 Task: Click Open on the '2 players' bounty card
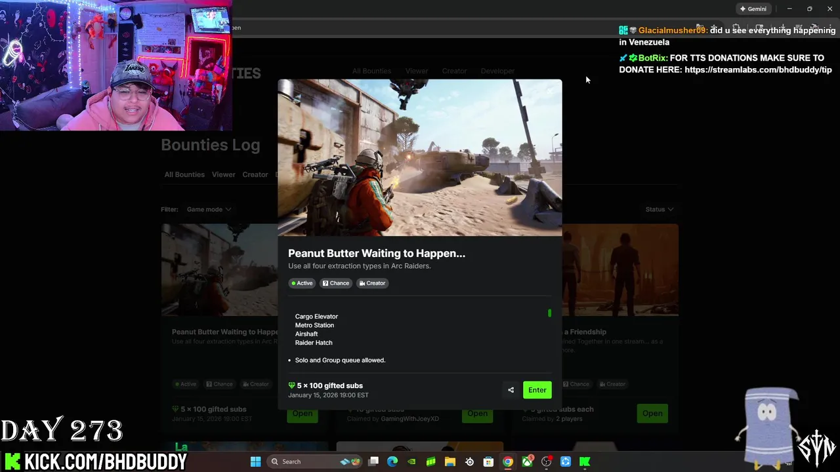click(652, 413)
